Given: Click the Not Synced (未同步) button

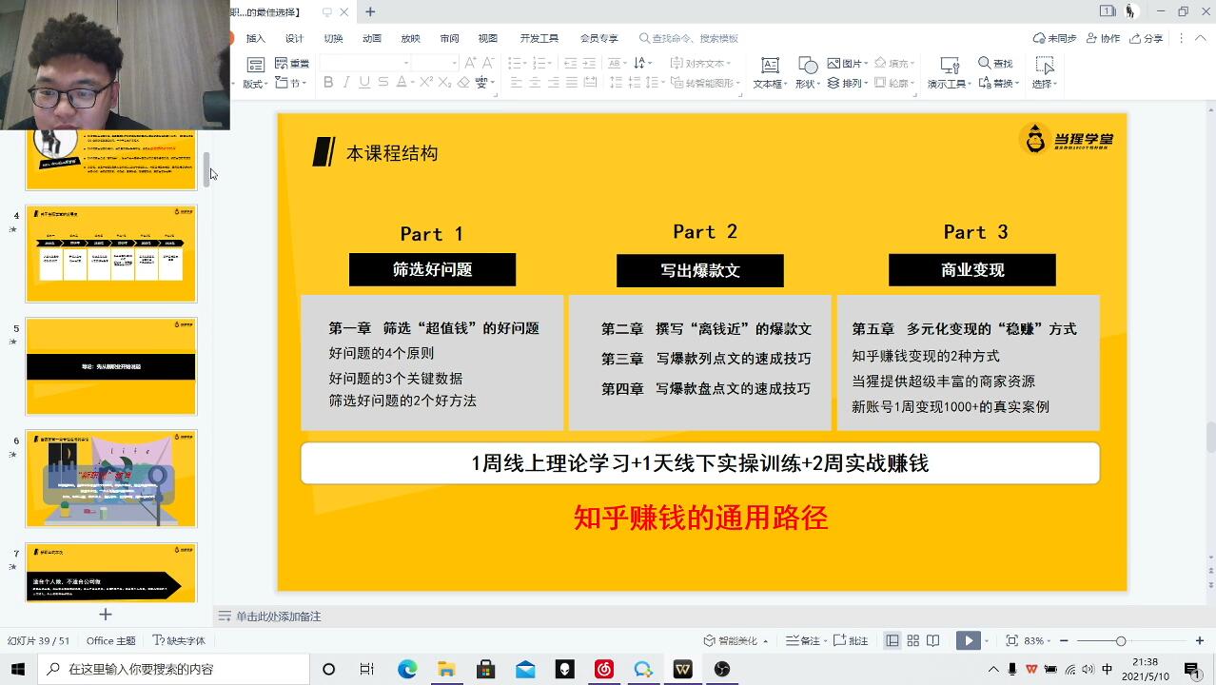Looking at the screenshot, I should [x=1055, y=38].
